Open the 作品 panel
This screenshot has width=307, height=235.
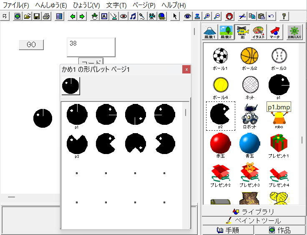(x=279, y=230)
